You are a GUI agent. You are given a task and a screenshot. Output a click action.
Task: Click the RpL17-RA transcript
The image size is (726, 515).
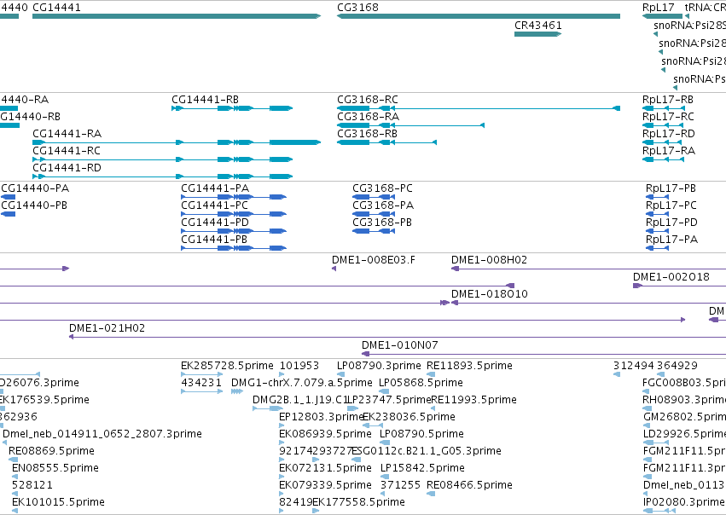point(663,159)
